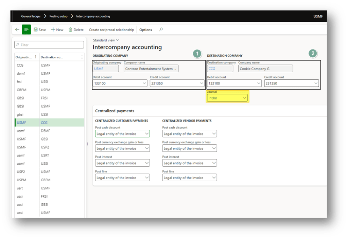Go to Posting setup breadcrumb
The width and height of the screenshot is (348, 239).
coord(58,16)
